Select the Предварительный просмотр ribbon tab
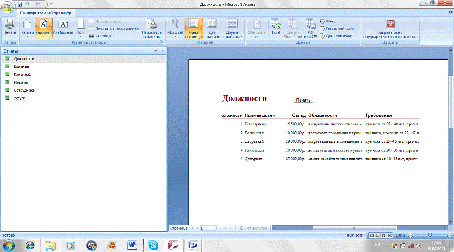Image resolution: width=454 pixels, height=252 pixels. tap(45, 13)
